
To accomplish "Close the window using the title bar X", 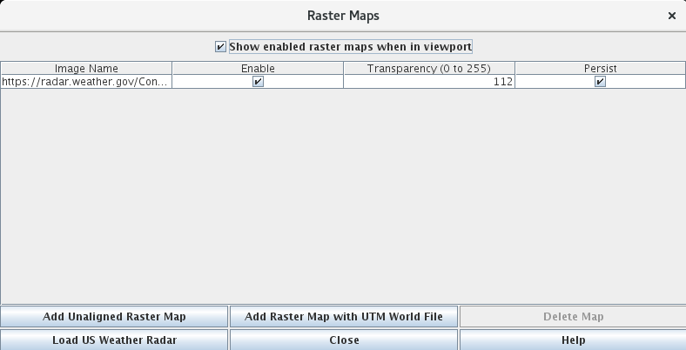I will pyautogui.click(x=671, y=16).
